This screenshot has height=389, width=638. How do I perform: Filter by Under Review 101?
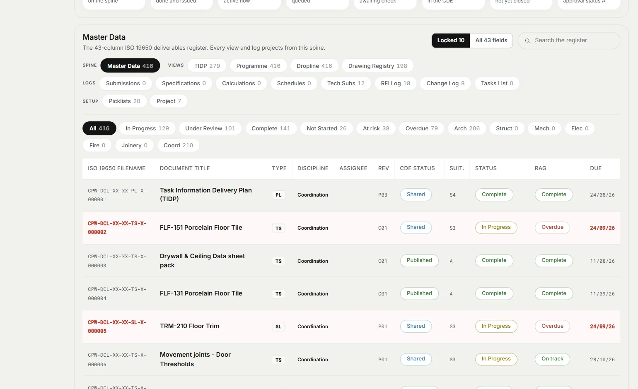[210, 128]
